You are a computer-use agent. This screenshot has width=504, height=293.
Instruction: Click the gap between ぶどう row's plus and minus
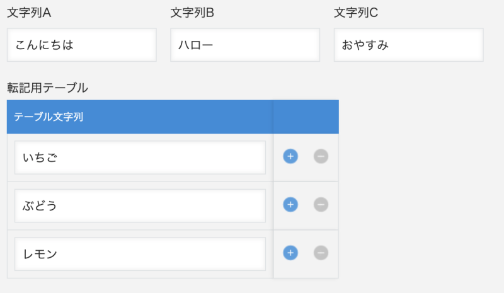pos(306,205)
